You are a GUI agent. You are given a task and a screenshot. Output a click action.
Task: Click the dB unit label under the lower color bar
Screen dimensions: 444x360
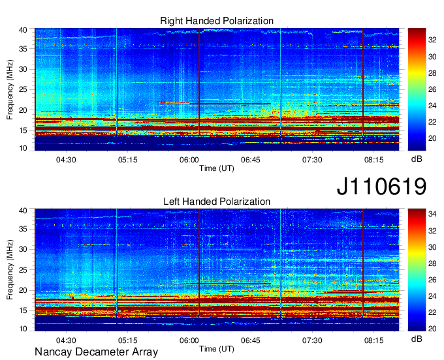pos(417,338)
